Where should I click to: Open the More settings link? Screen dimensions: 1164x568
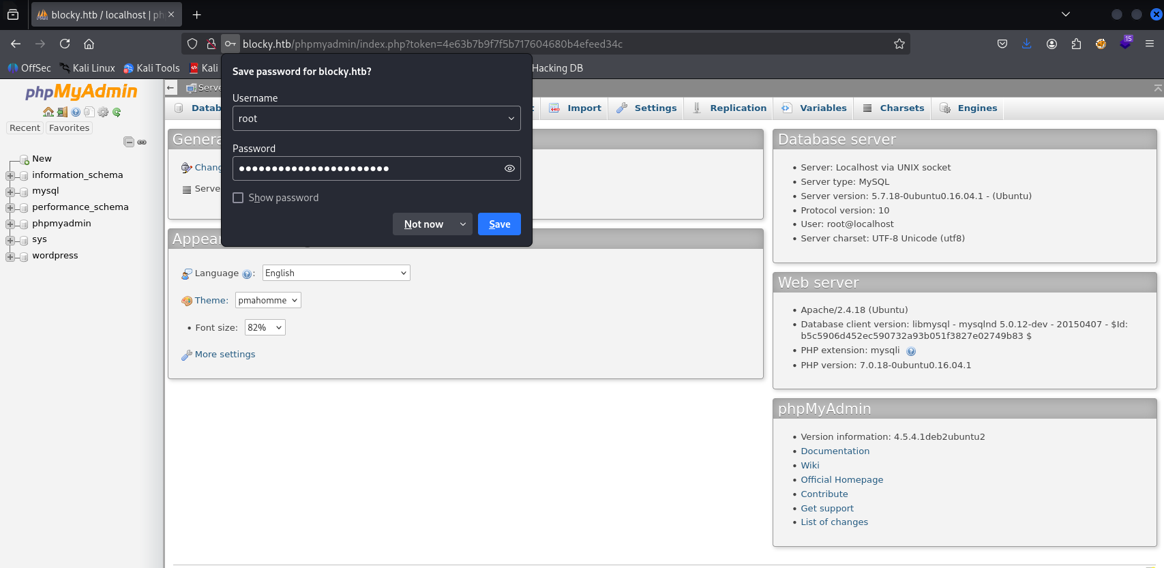pyautogui.click(x=225, y=355)
